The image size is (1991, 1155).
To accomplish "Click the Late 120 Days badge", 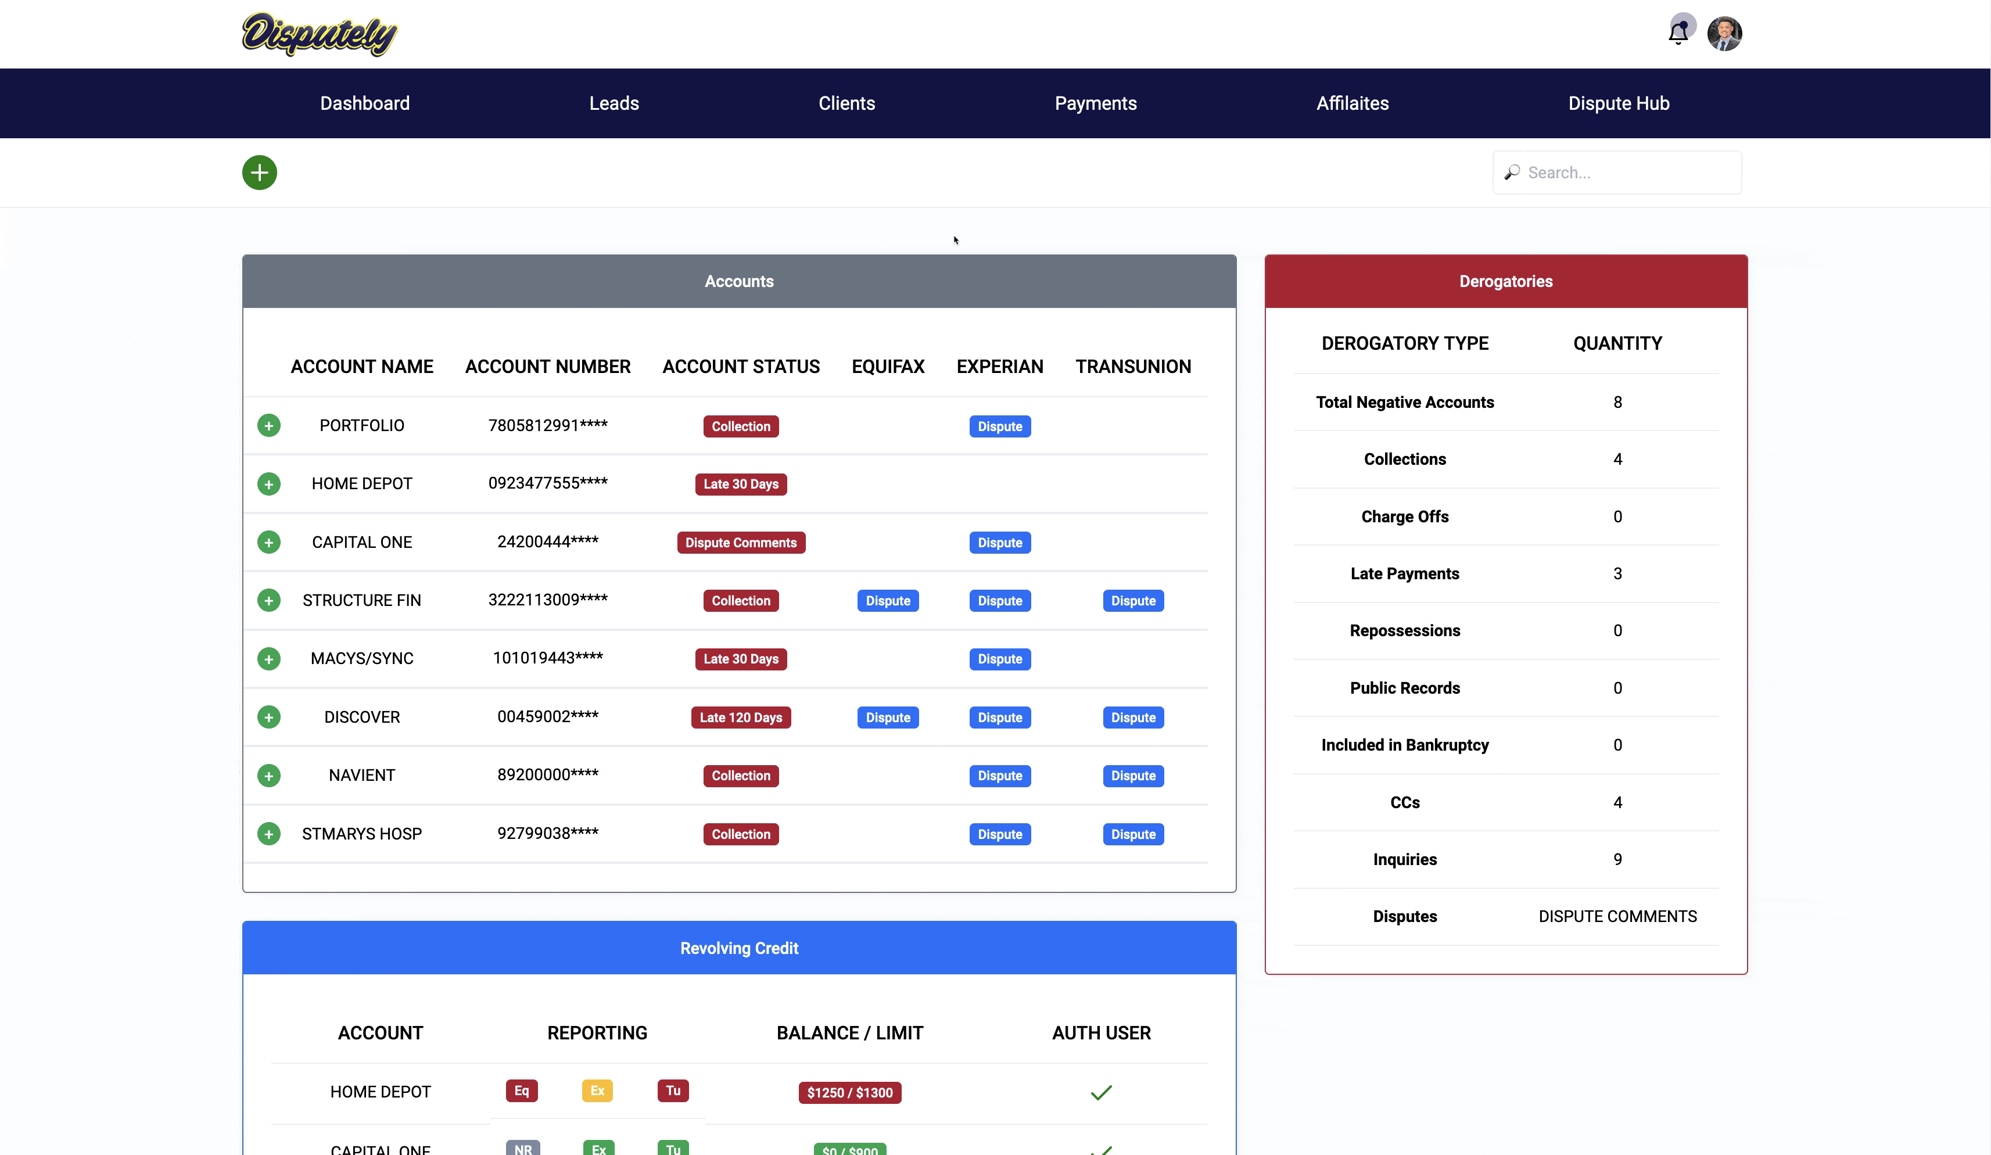I will (740, 718).
